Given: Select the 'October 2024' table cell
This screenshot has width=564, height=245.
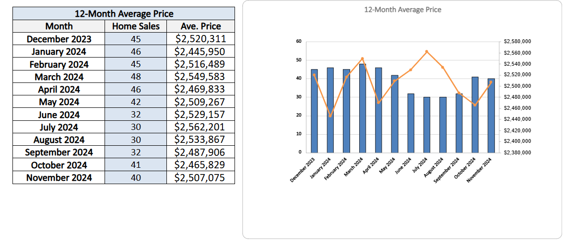Looking at the screenshot, I should 59,165.
